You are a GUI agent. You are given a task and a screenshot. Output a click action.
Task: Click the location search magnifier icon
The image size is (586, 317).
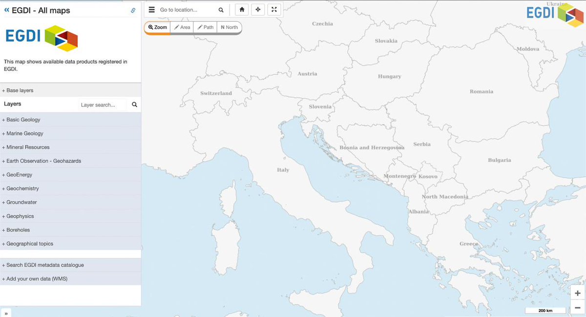pyautogui.click(x=221, y=10)
